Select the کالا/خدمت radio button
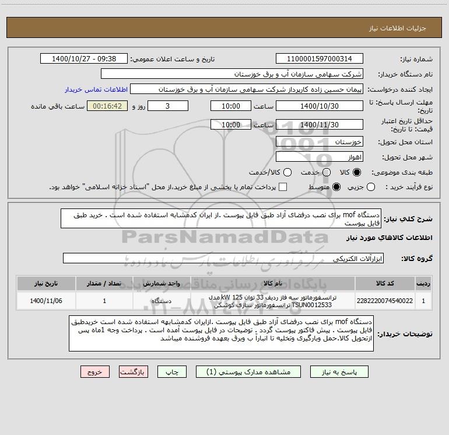 [x=287, y=172]
